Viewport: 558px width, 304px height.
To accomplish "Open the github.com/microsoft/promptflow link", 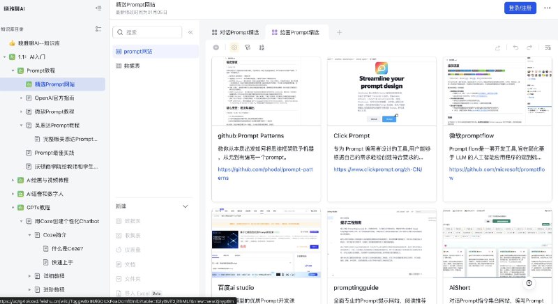I will (497, 174).
